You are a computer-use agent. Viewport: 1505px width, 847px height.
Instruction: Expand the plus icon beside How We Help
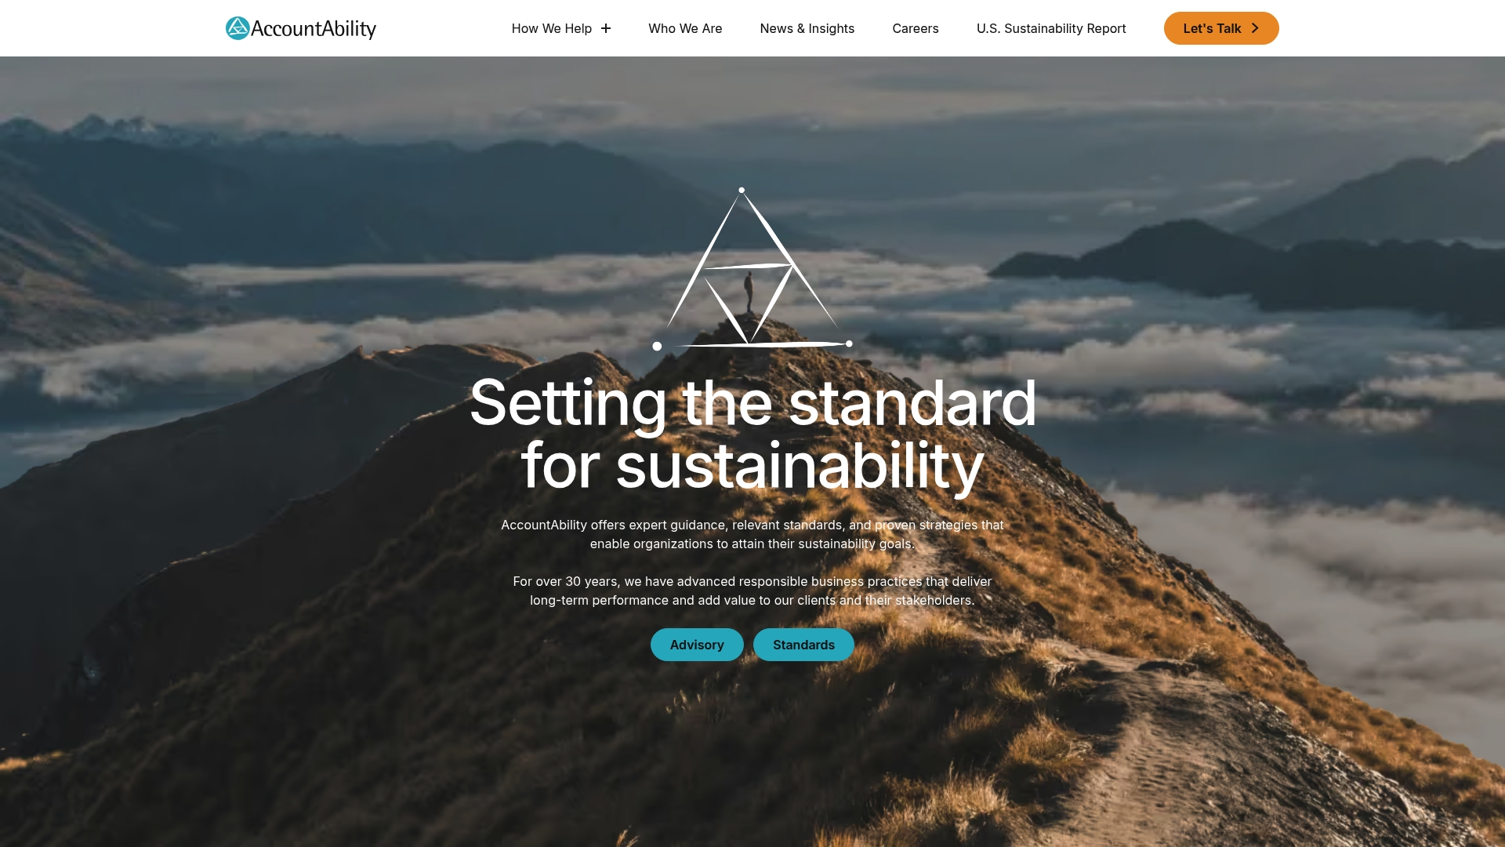click(606, 28)
